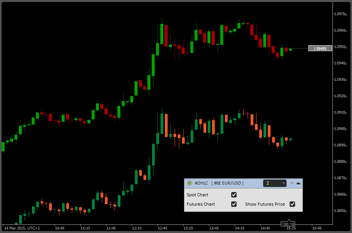The height and width of the screenshot is (233, 352).
Task: Disable the Futures Chart checkbox
Action: [234, 204]
